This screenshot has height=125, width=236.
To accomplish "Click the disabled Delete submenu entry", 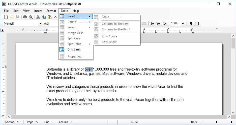I will click(76, 22).
